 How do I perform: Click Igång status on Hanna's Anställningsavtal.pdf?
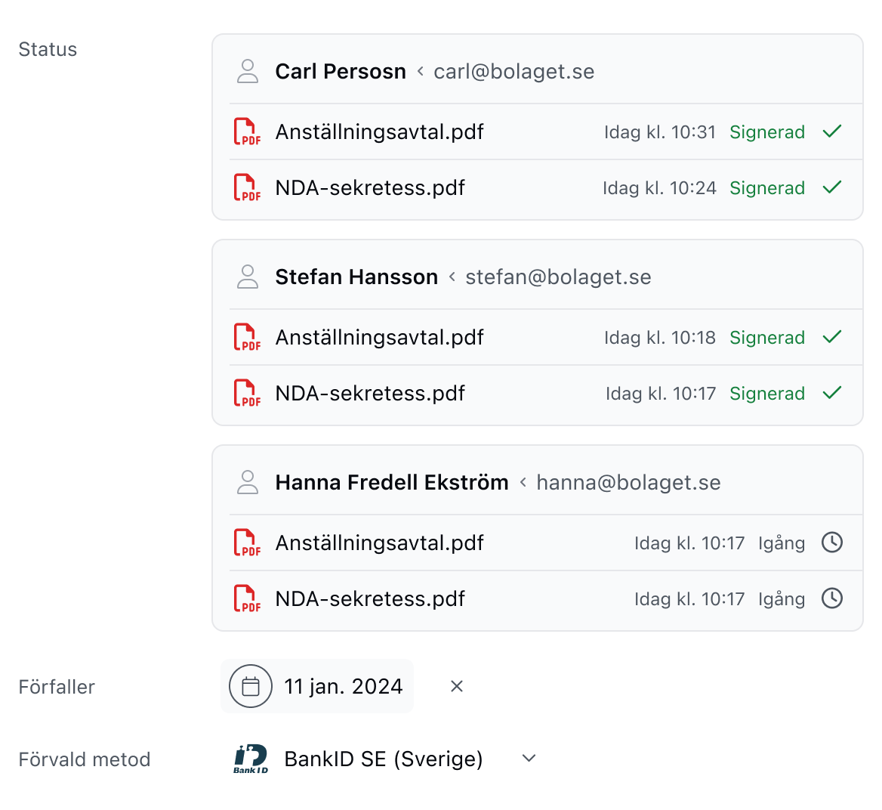[782, 544]
